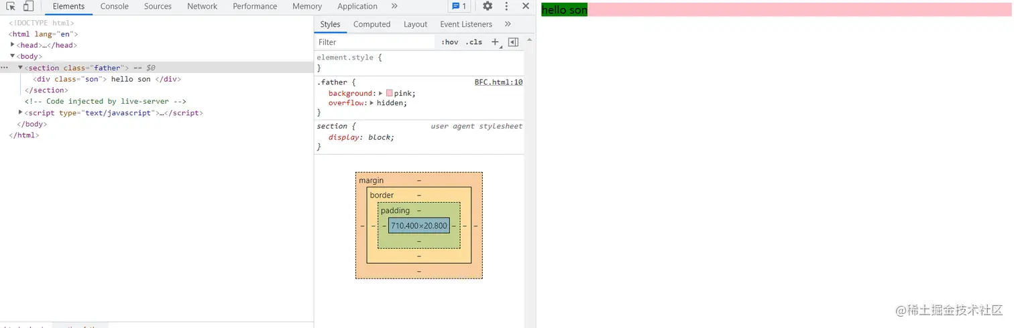Image resolution: width=1014 pixels, height=328 pixels.
Task: Add new style rule plus icon
Action: pos(496,42)
